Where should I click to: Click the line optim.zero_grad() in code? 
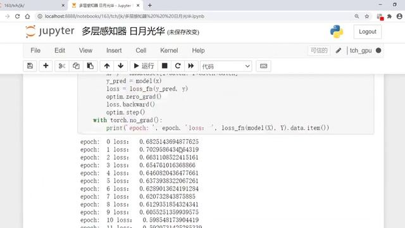[134, 97]
